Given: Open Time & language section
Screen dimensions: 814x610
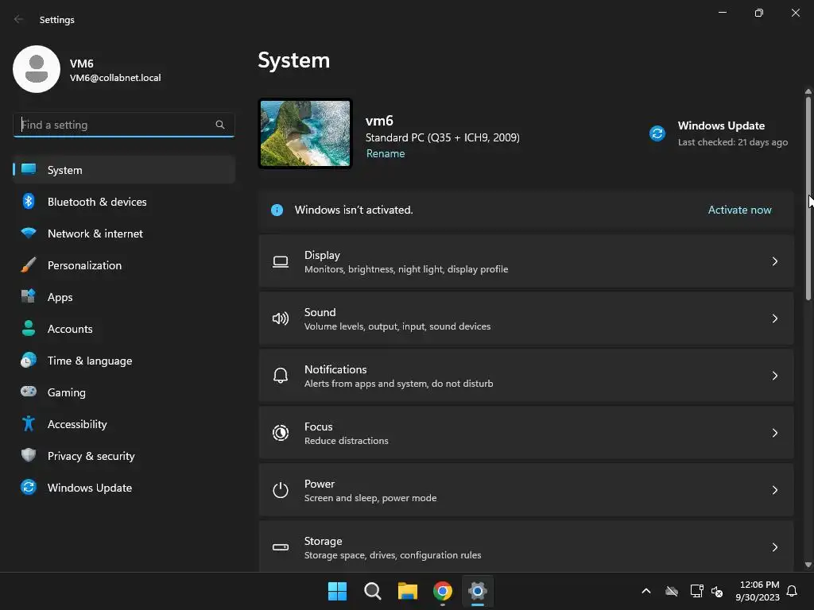Looking at the screenshot, I should [124, 361].
